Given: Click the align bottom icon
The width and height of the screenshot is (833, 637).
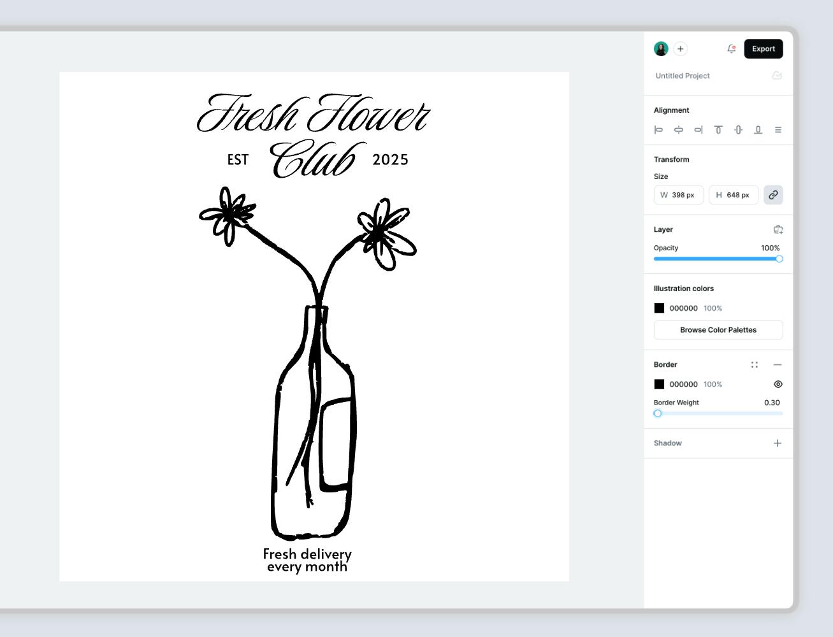Looking at the screenshot, I should [x=758, y=129].
